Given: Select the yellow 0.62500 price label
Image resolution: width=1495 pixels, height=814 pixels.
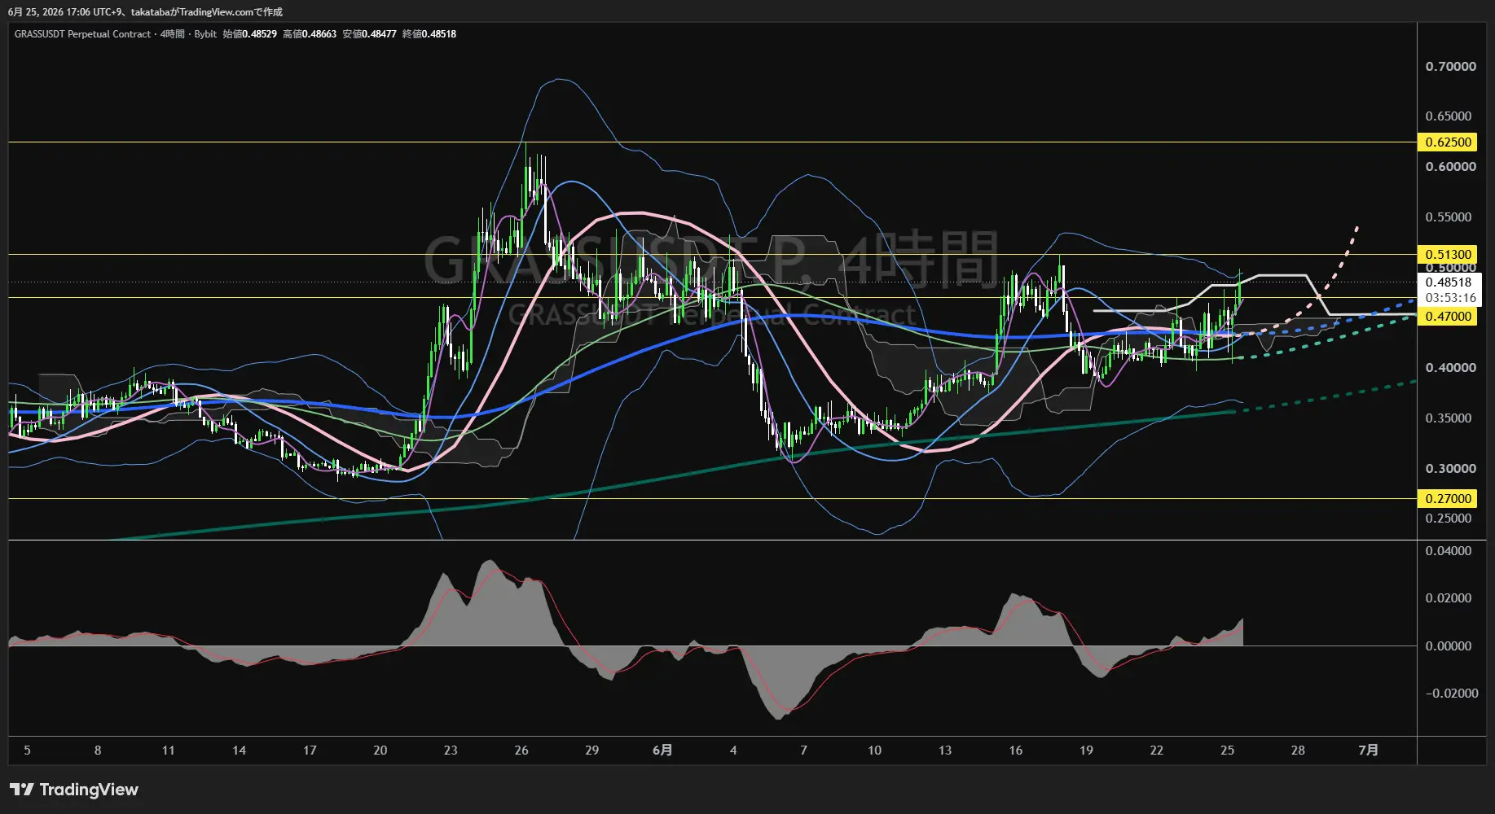Looking at the screenshot, I should click(1449, 142).
